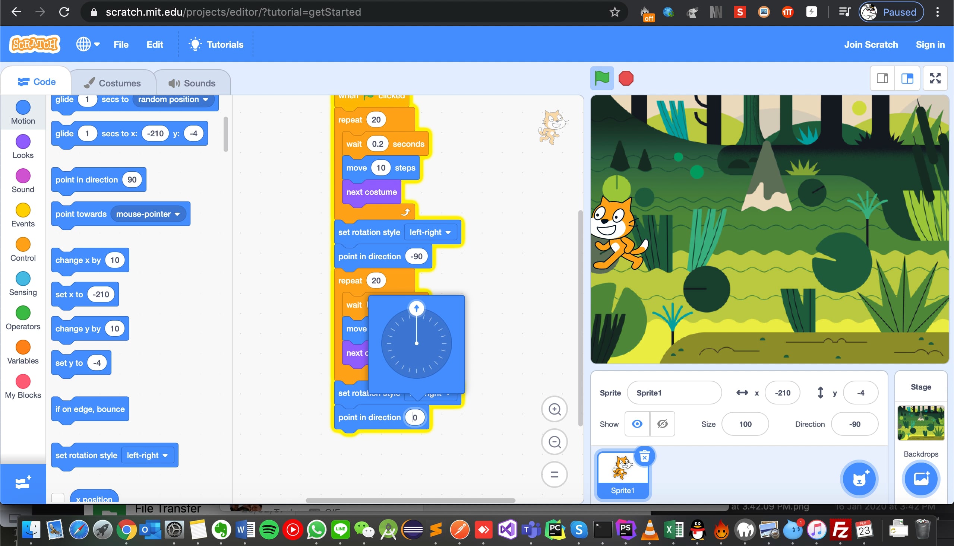The height and width of the screenshot is (546, 954).
Task: Switch to small stage layout
Action: (x=882, y=78)
